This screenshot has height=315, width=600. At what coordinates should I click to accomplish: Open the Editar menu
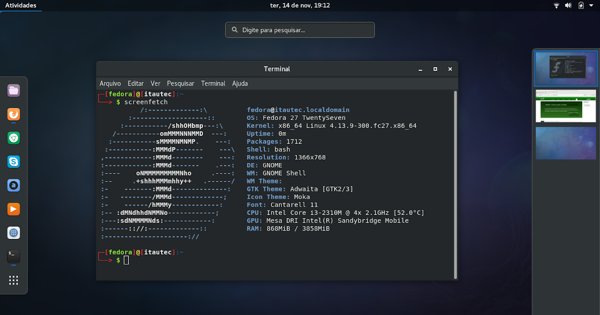135,83
